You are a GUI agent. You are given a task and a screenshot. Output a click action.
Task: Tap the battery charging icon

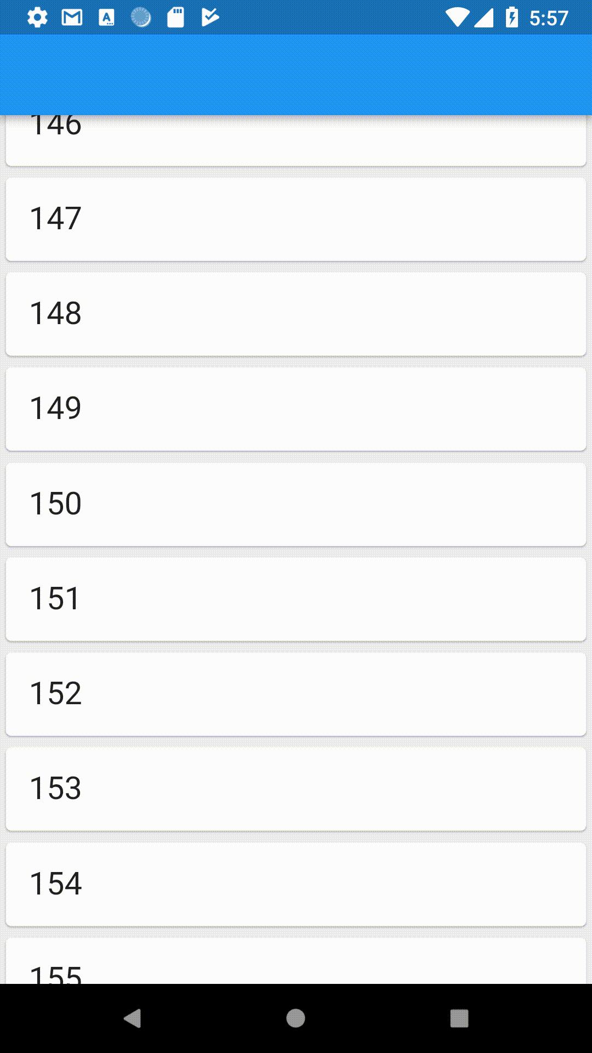click(x=511, y=18)
